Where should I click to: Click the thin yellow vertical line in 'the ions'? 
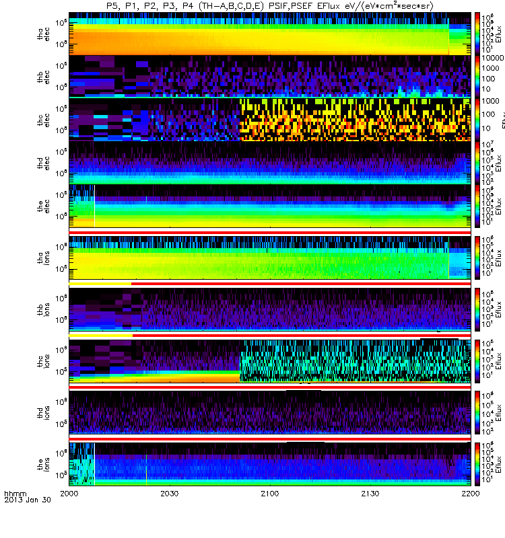146,469
